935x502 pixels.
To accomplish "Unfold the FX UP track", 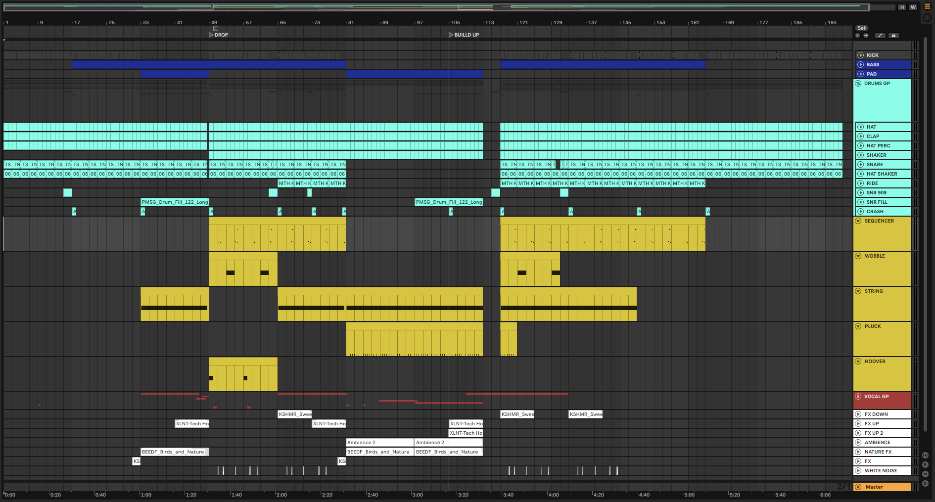I will click(858, 424).
